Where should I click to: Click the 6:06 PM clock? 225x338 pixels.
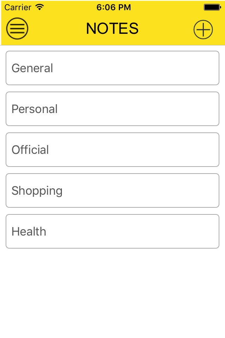114,7
